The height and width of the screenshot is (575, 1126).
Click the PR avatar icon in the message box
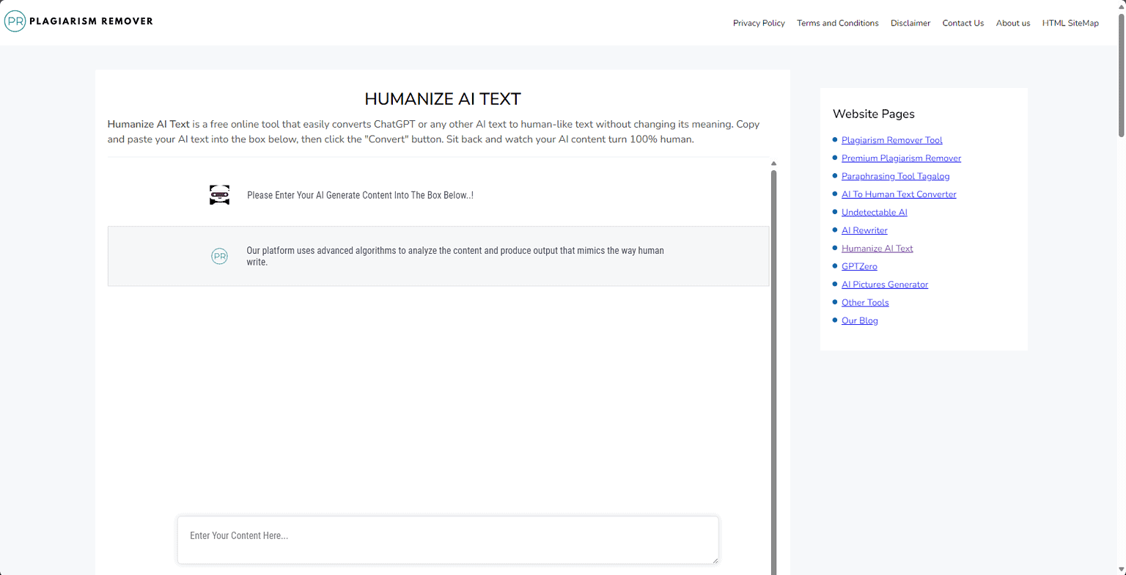click(218, 256)
